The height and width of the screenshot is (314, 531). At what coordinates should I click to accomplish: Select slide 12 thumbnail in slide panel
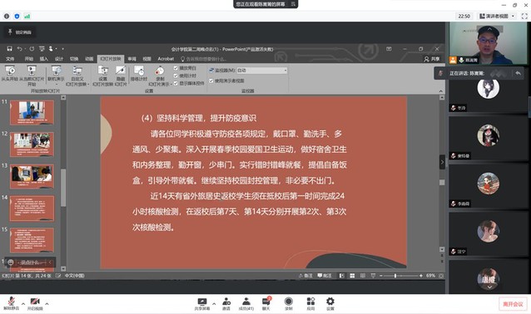pyautogui.click(x=32, y=145)
